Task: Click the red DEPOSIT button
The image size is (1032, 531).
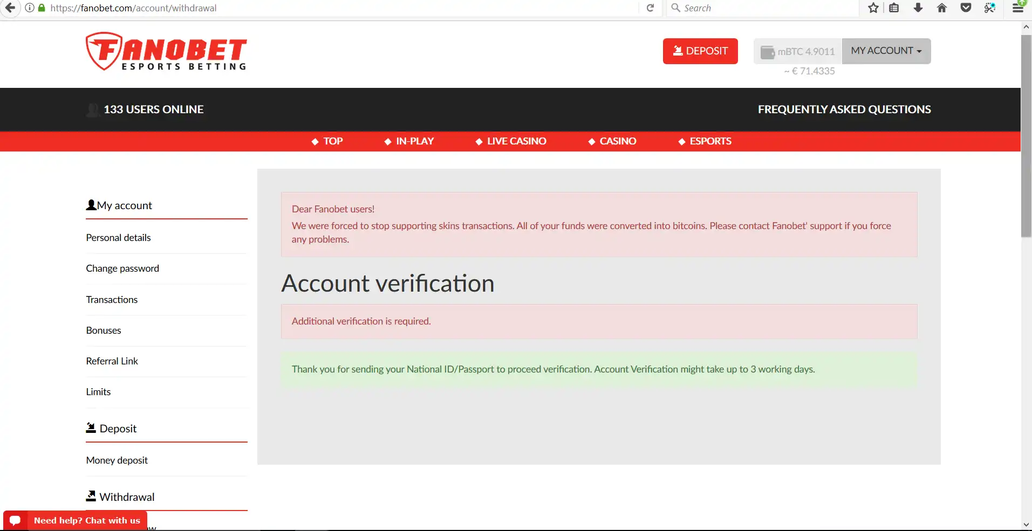Action: coord(700,51)
